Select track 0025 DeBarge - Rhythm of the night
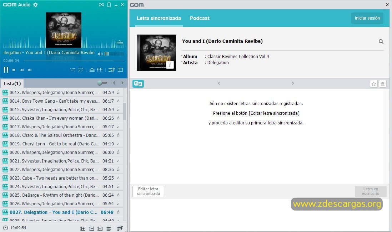Screen dimensions: 392x232 click(x=62, y=195)
